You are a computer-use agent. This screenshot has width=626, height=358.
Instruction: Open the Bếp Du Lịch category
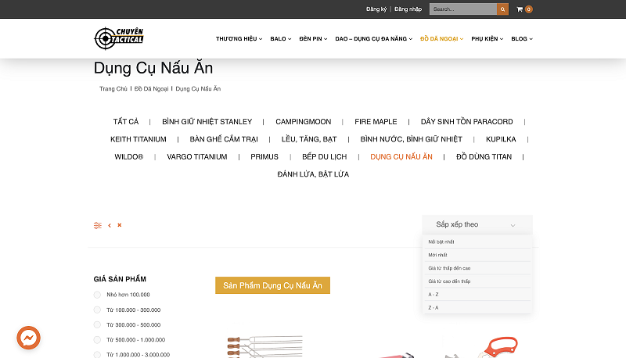tap(324, 156)
